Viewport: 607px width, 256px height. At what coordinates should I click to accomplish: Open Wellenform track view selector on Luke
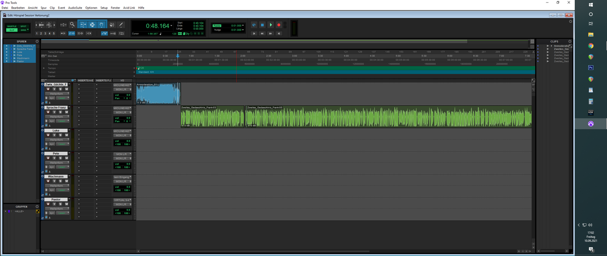[57, 140]
